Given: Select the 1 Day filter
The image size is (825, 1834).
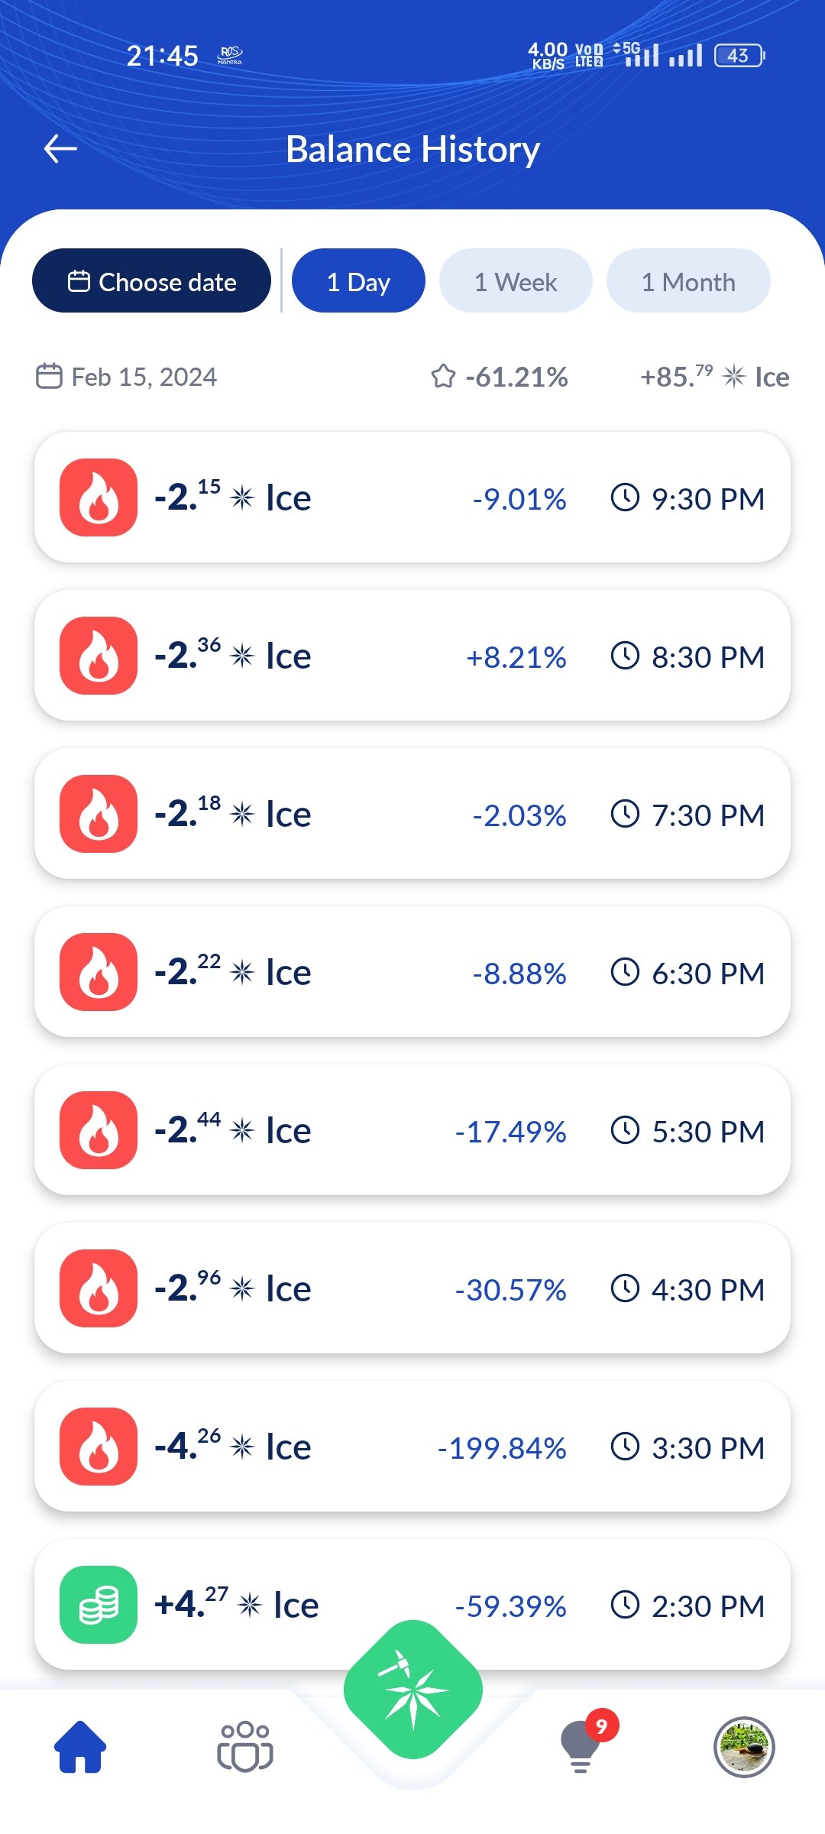Looking at the screenshot, I should click(358, 280).
